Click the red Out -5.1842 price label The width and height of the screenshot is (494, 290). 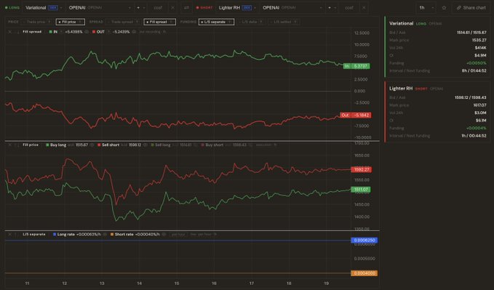355,115
